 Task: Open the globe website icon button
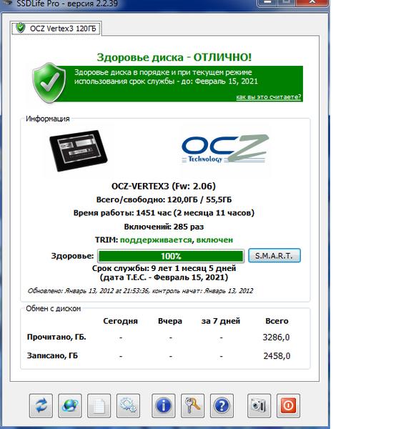(70, 405)
